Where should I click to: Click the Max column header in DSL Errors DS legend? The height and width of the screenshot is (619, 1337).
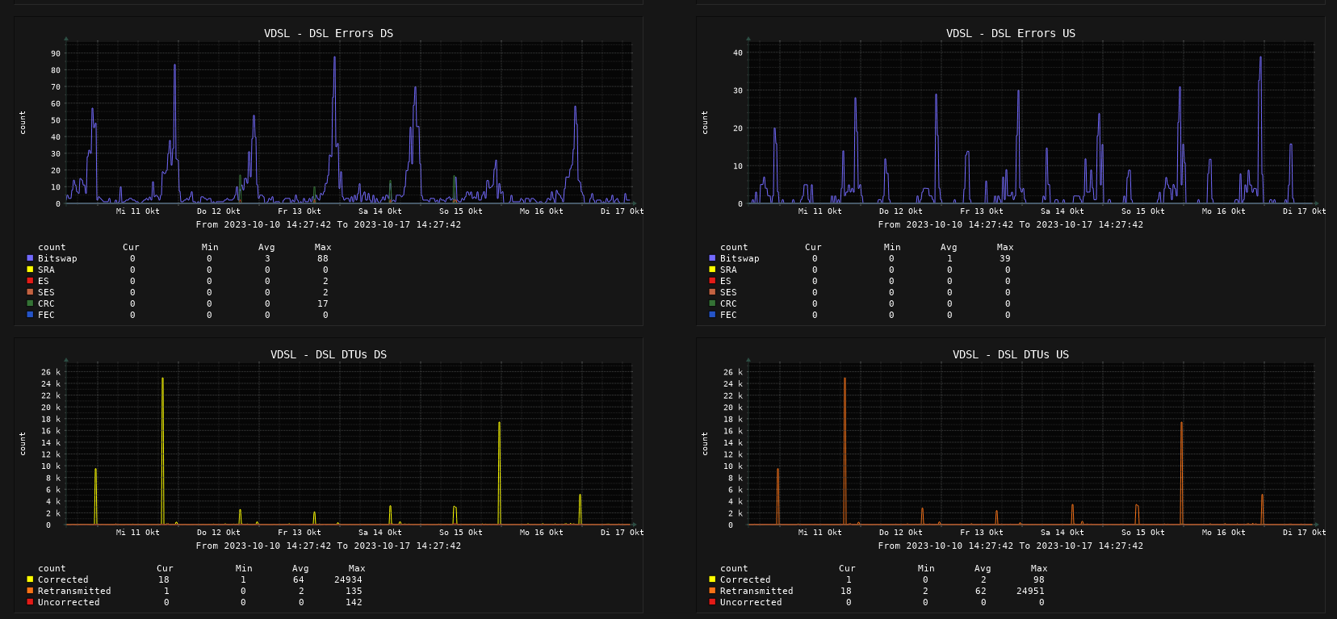tap(323, 247)
